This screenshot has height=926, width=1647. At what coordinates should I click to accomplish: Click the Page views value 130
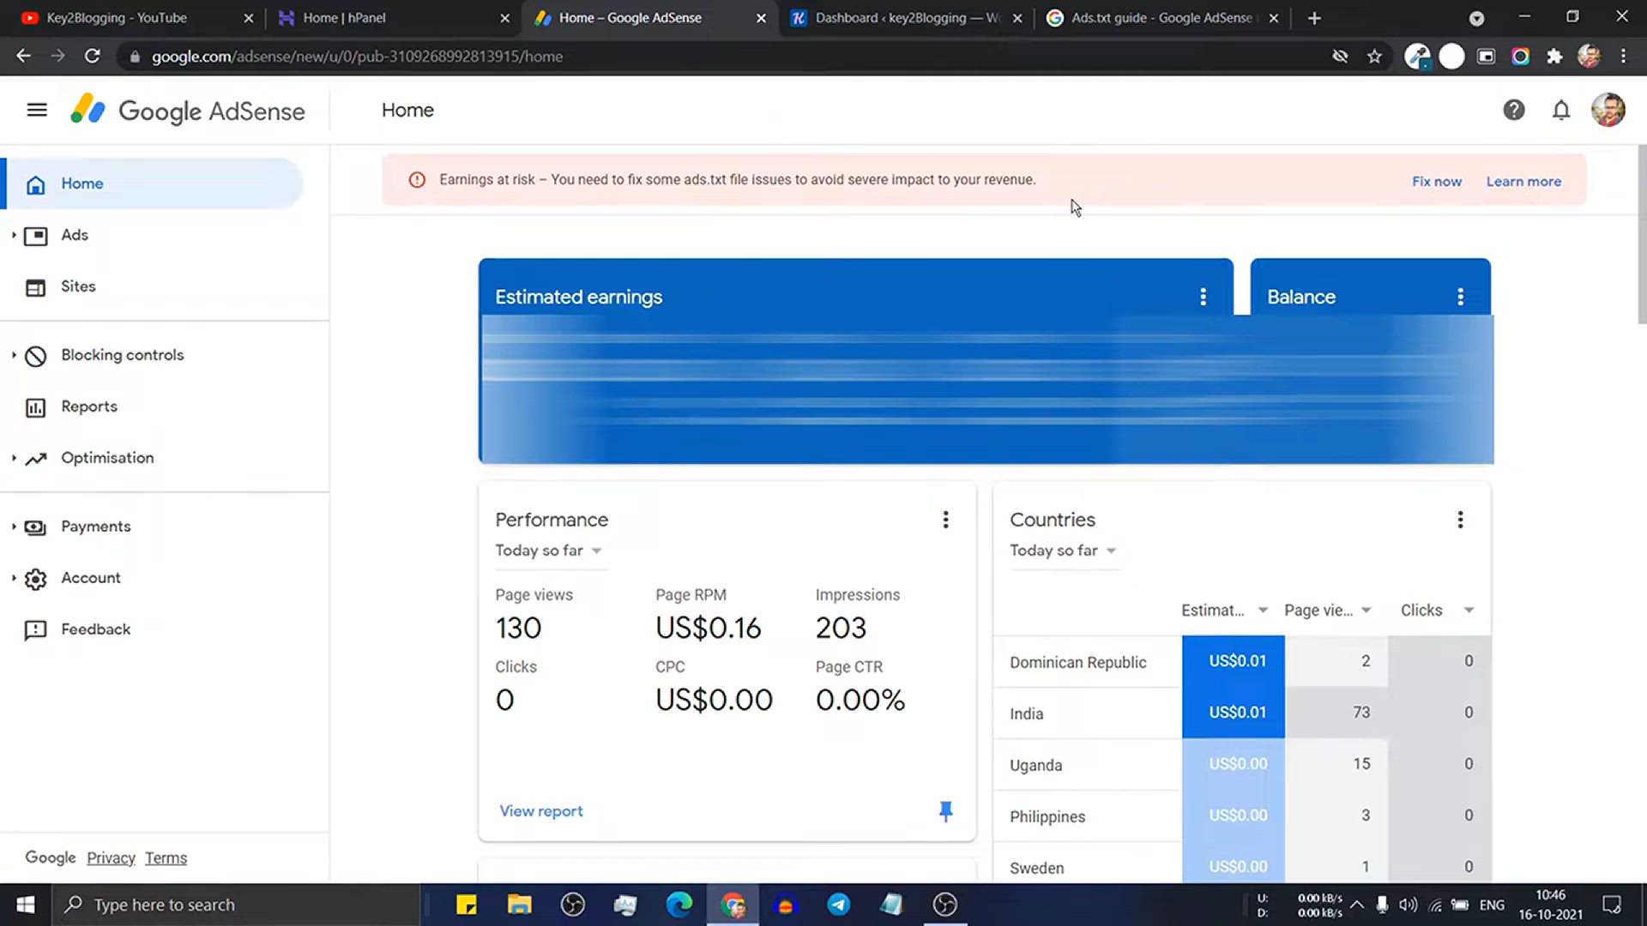pos(518,628)
